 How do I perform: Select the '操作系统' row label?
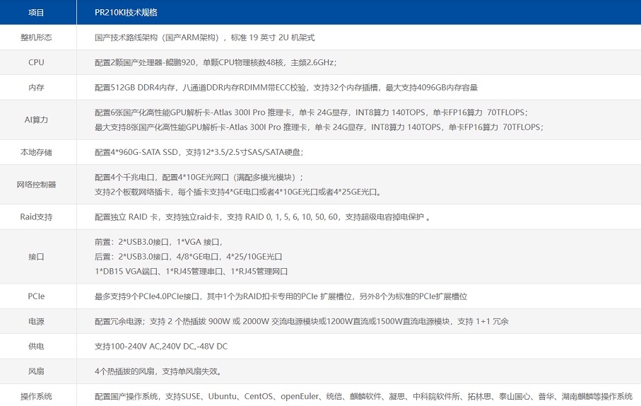pos(36,396)
